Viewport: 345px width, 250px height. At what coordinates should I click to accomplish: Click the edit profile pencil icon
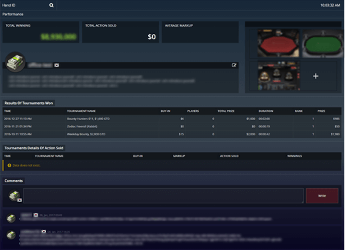coord(234,65)
